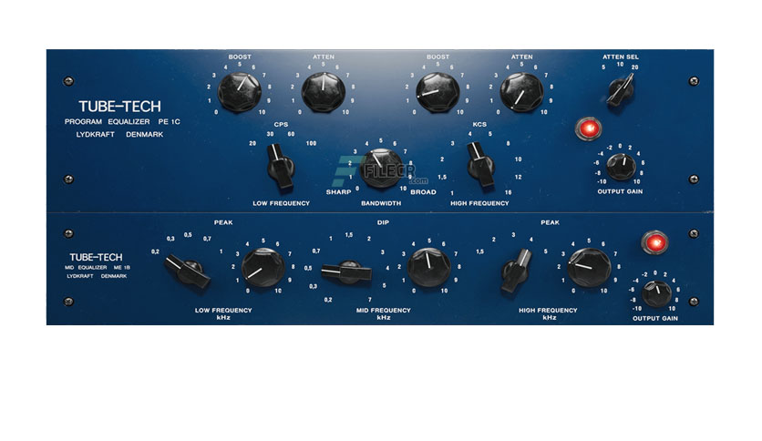
Task: Click the 'PROGRAM EQUALIZER PE 1C' label
Action: (122, 121)
